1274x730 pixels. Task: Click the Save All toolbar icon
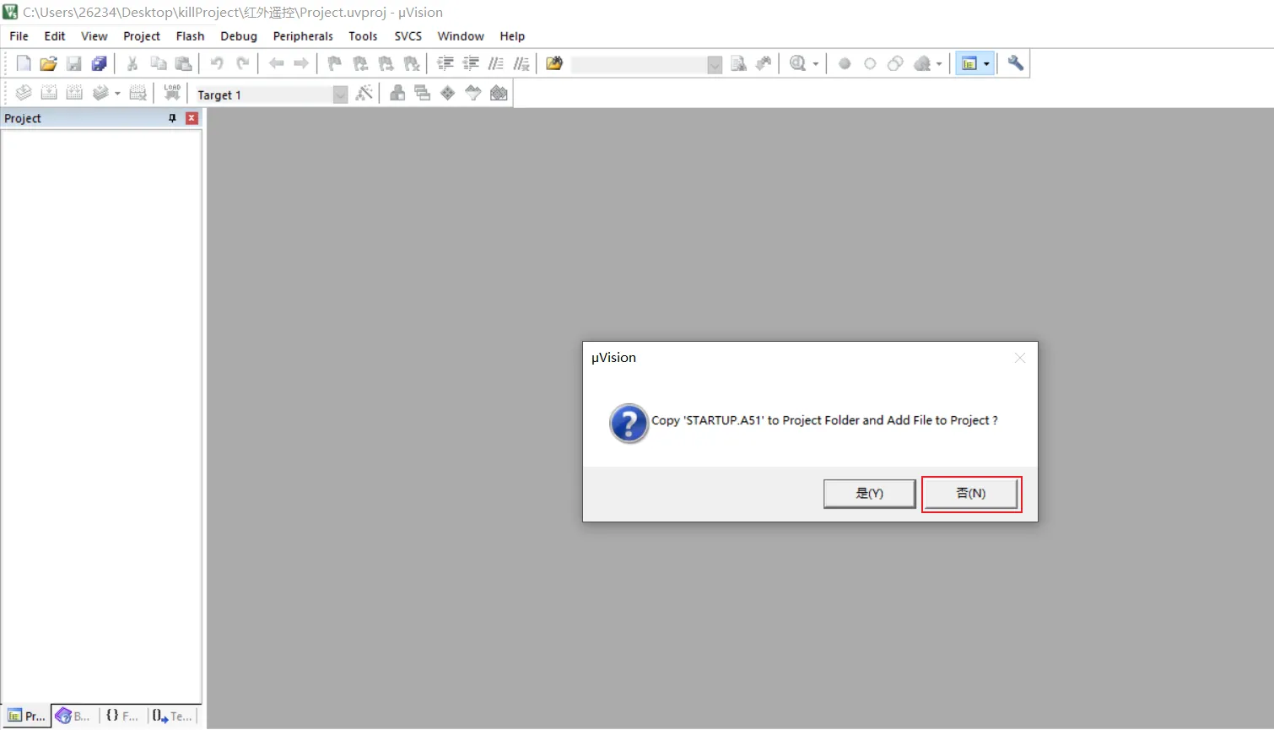click(100, 63)
